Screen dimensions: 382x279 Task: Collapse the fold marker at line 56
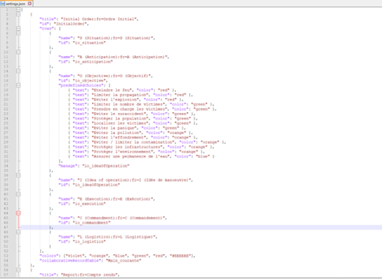19,270
